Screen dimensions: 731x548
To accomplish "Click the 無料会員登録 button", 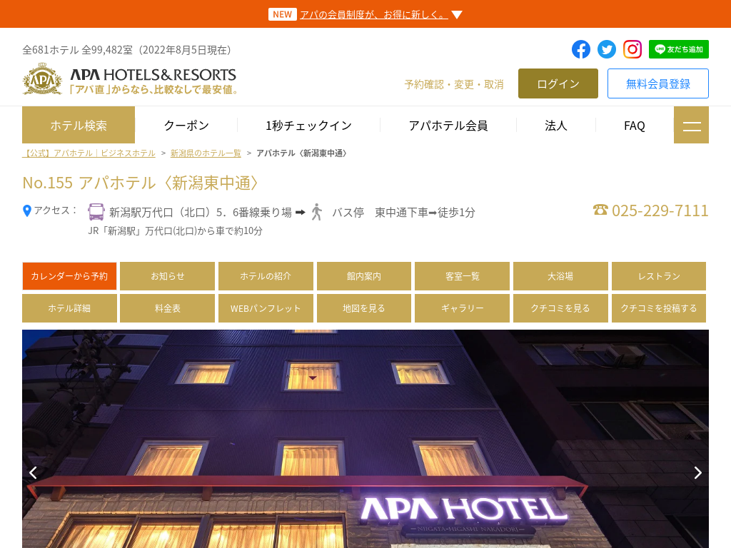I will point(657,83).
